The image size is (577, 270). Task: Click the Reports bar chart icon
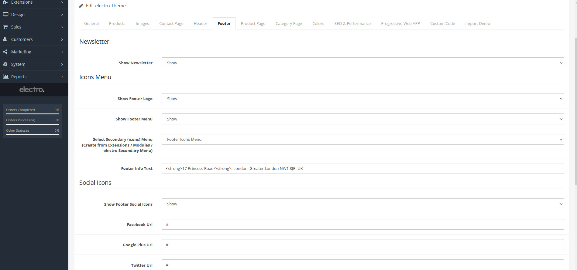(x=5, y=76)
